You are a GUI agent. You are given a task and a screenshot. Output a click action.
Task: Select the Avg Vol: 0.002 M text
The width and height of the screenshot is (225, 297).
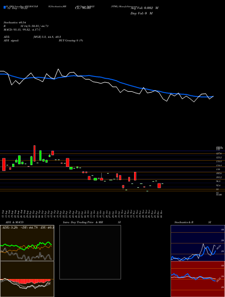tap(144, 8)
